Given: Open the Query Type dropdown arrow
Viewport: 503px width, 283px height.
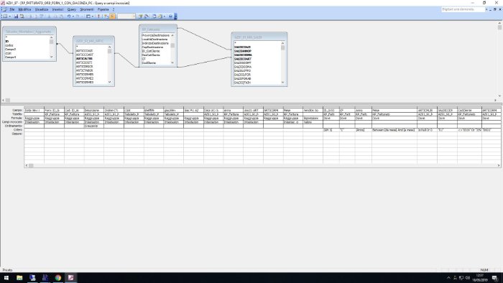Looking at the screenshot, I should (x=93, y=16).
